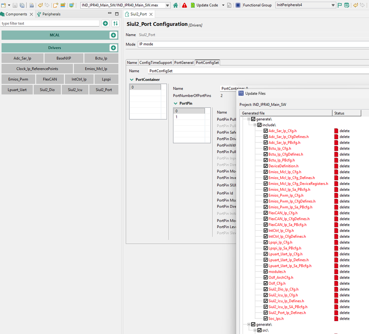Click the stacked layers toolbar icon
Image resolution: width=369 pixels, height=334 pixels.
[x=63, y=5]
